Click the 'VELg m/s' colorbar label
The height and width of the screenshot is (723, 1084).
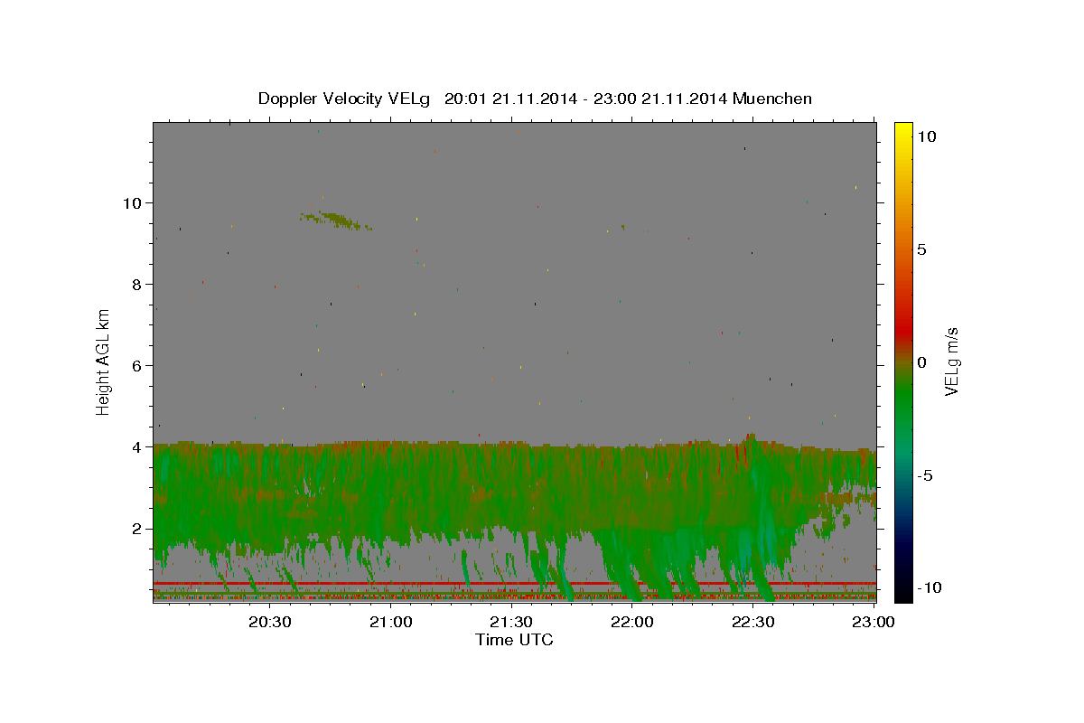pos(951,361)
